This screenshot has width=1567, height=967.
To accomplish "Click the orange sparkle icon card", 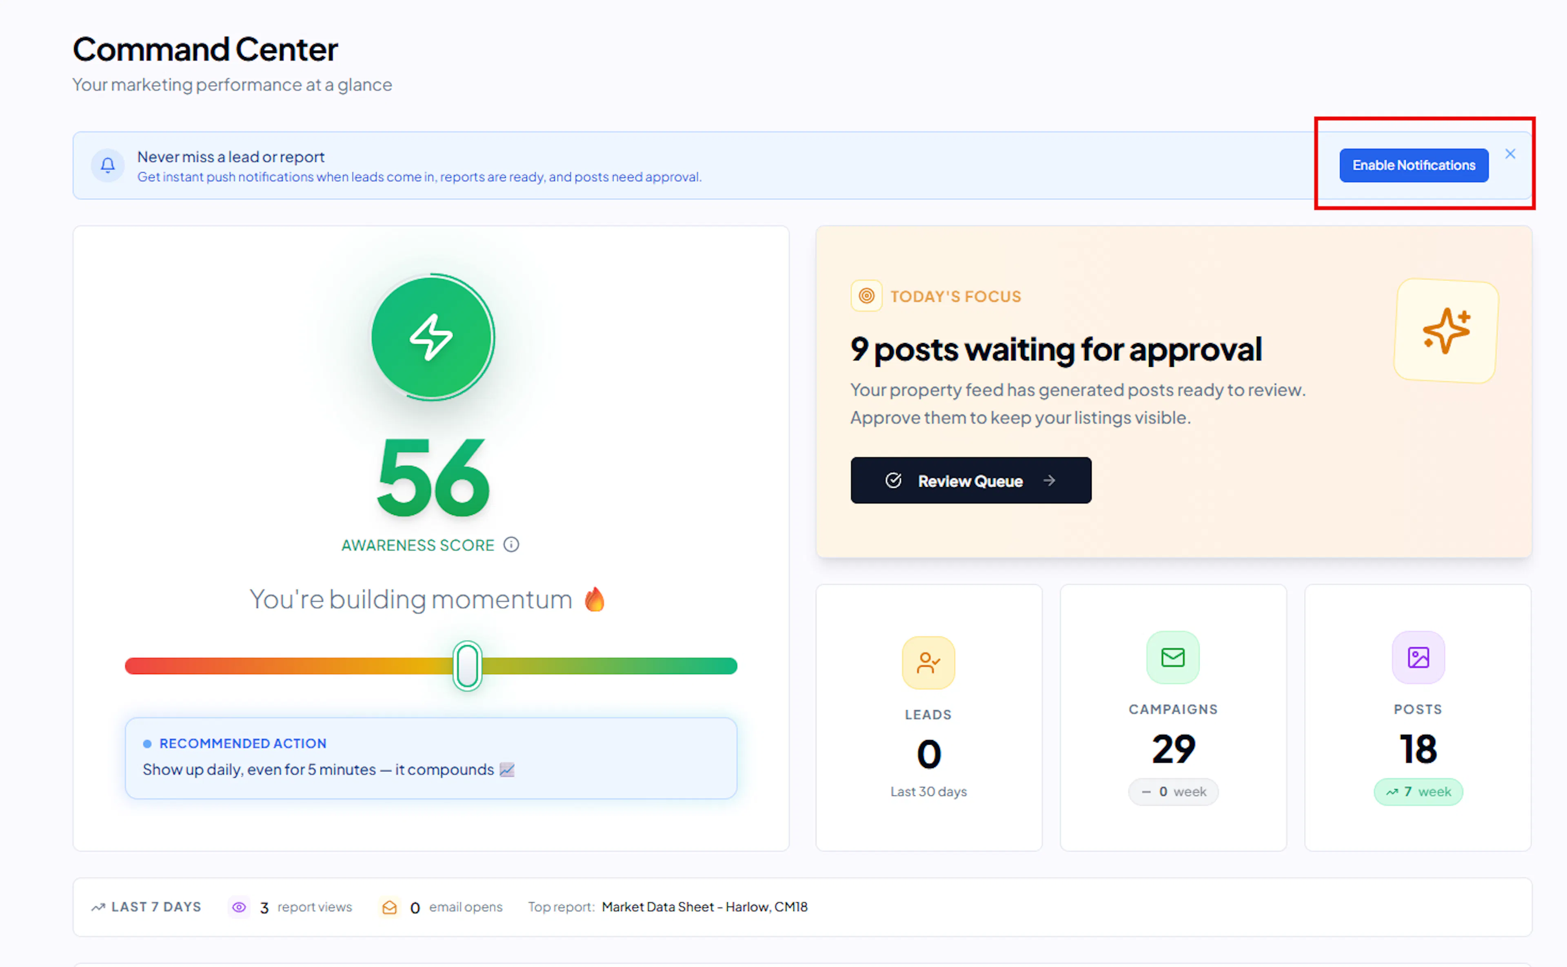I will tap(1445, 330).
